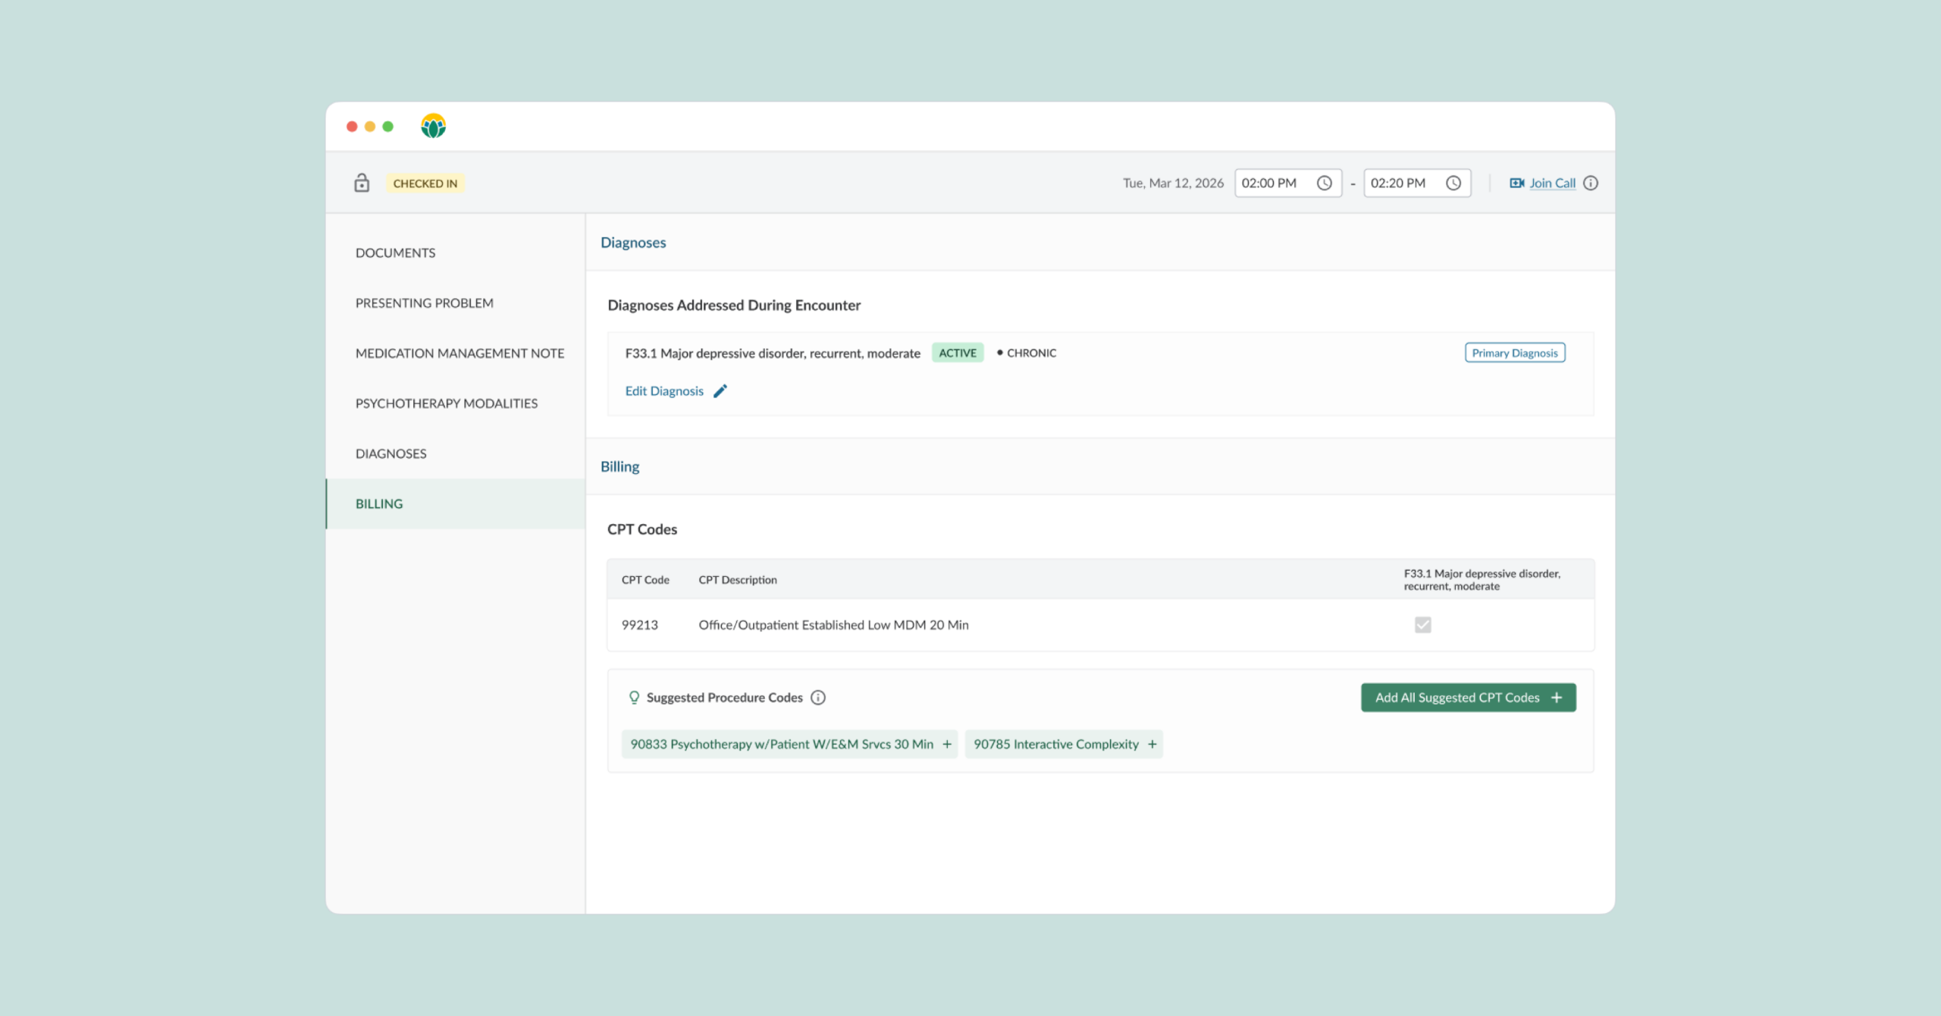Click the Join Call video camera icon
This screenshot has width=1941, height=1016.
coord(1516,183)
